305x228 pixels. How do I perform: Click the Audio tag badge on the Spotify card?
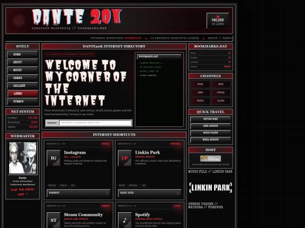click(177, 206)
